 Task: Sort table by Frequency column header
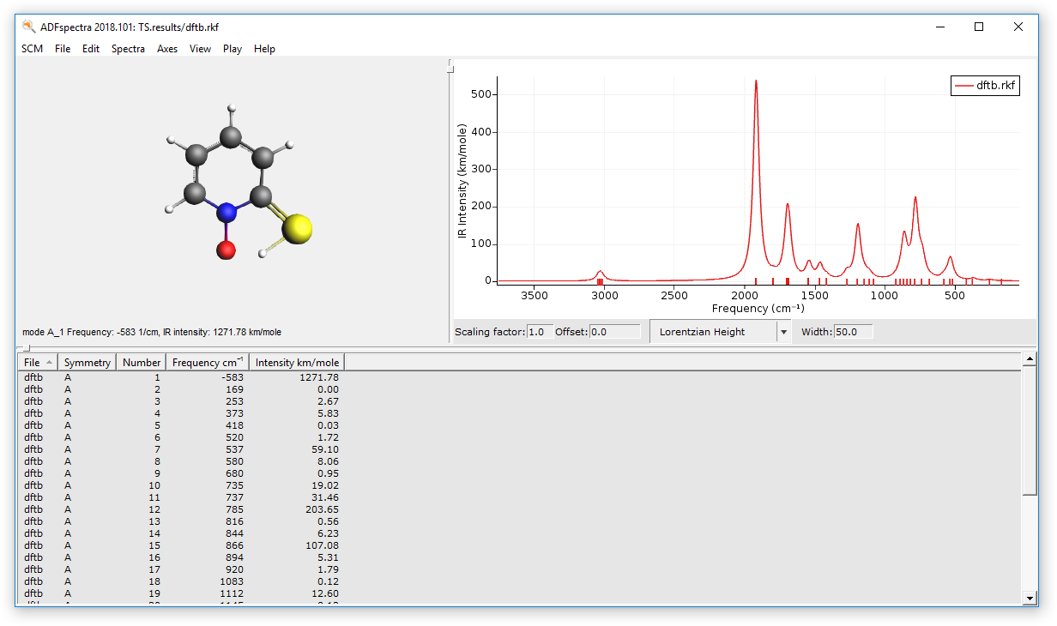click(x=208, y=363)
